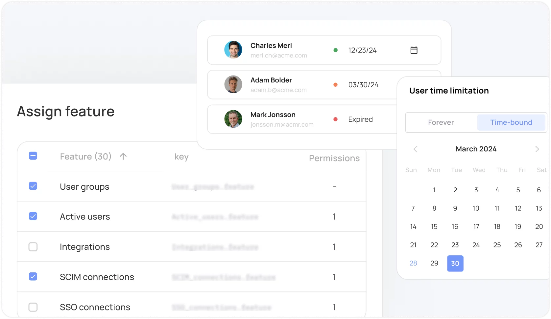Switch to the Forever option
The width and height of the screenshot is (551, 319).
point(441,122)
